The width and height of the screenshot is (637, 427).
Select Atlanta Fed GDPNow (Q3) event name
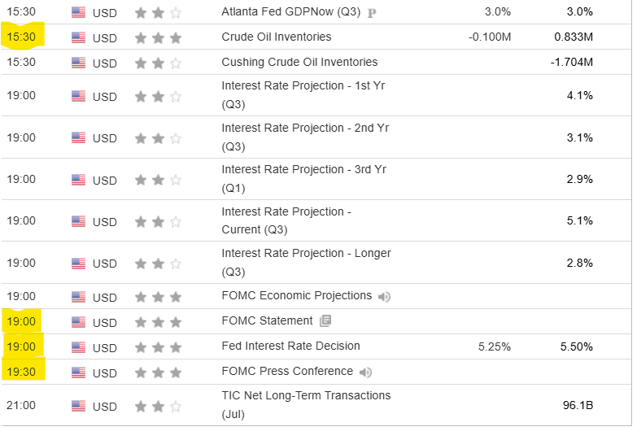tap(291, 11)
